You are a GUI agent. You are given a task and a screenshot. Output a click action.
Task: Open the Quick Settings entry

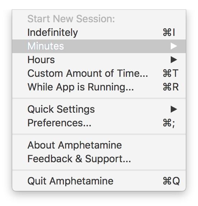(99, 109)
